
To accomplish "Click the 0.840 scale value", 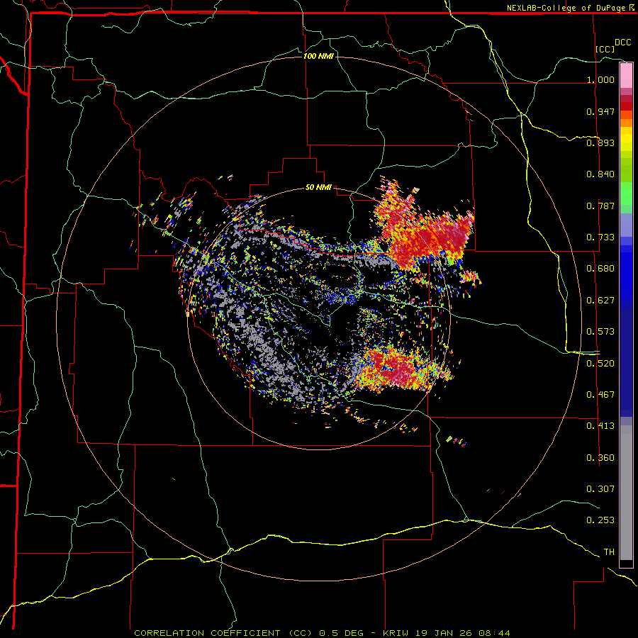I will coord(600,174).
